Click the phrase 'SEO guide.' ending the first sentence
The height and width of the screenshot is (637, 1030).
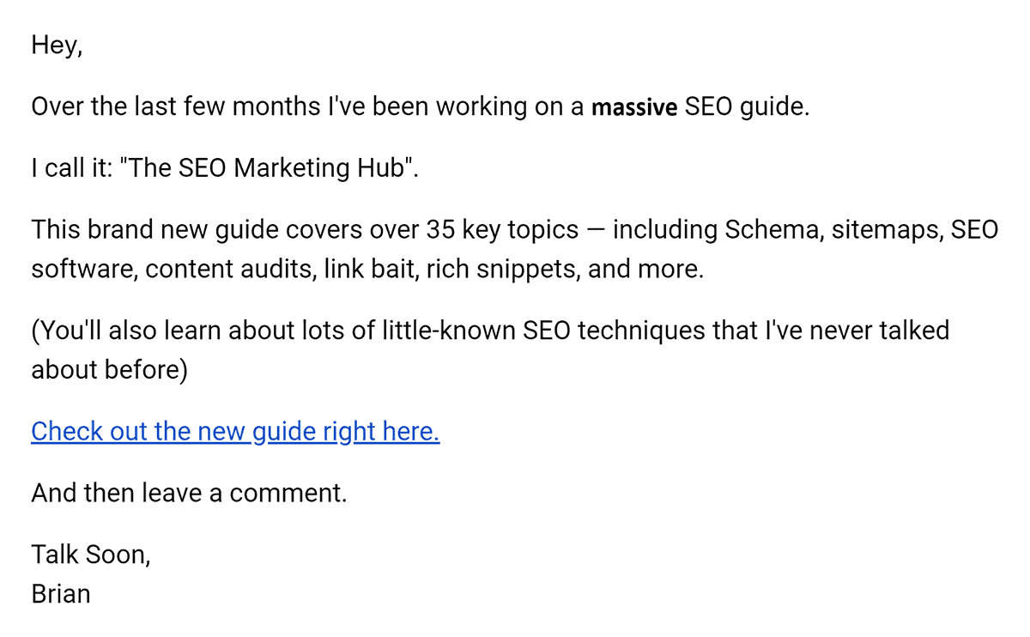tap(748, 108)
